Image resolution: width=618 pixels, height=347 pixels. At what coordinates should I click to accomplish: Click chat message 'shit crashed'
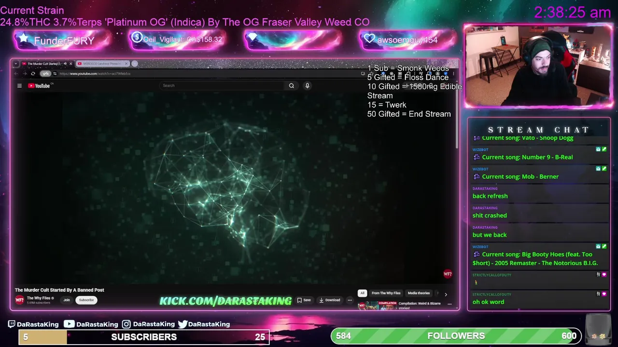tap(490, 215)
